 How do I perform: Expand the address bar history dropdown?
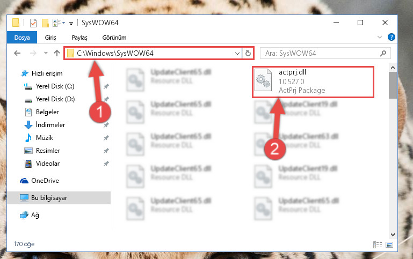(x=237, y=54)
